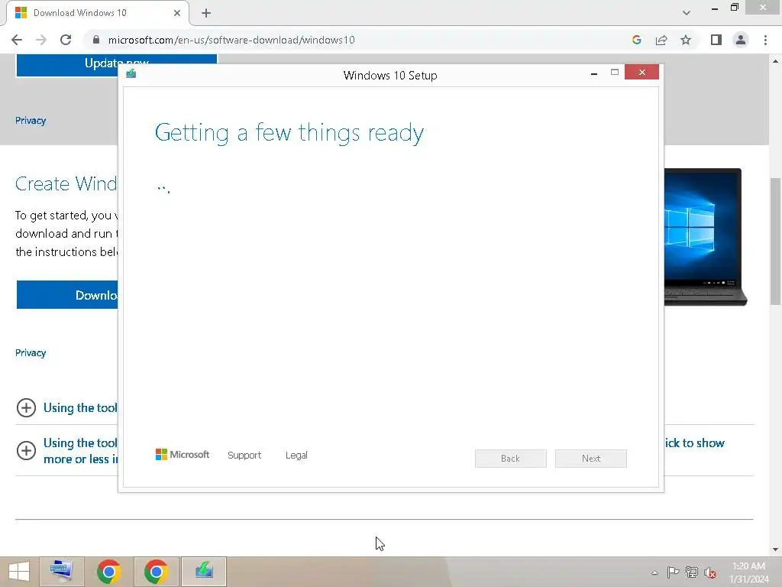Open lower Privacy link below Download button
This screenshot has width=782, height=587.
31,353
